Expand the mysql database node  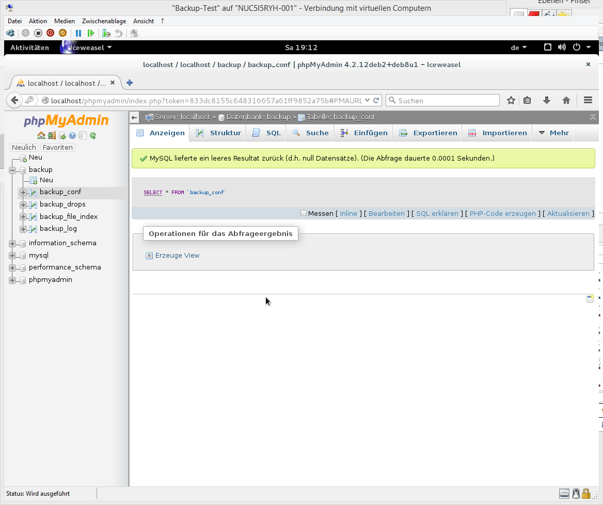point(12,256)
